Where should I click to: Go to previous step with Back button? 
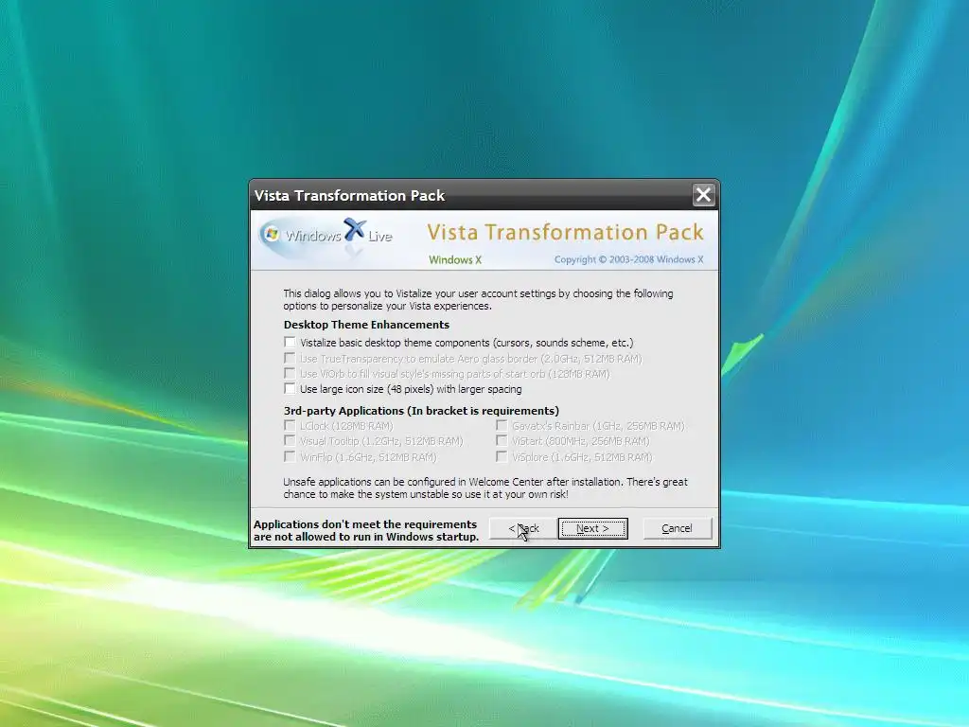523,528
